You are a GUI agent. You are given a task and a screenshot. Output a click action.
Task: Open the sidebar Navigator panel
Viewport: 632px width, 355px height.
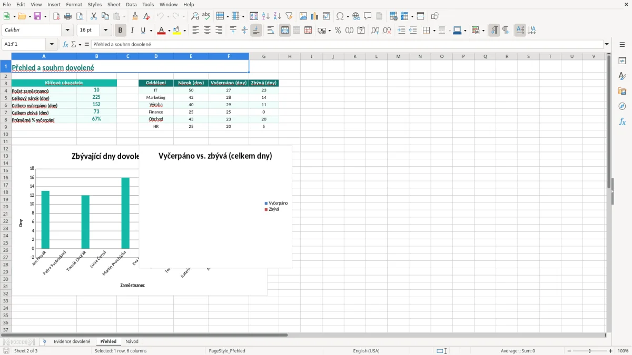pyautogui.click(x=622, y=106)
